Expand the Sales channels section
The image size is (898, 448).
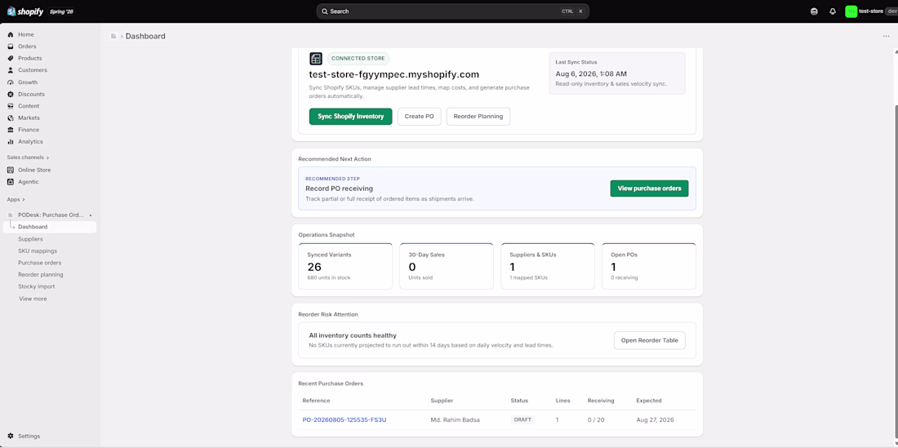[28, 157]
